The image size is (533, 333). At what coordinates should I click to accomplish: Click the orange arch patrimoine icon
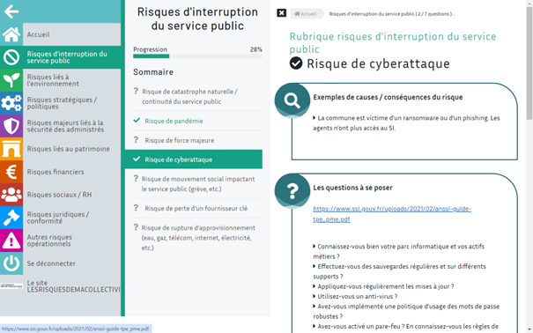(11, 149)
